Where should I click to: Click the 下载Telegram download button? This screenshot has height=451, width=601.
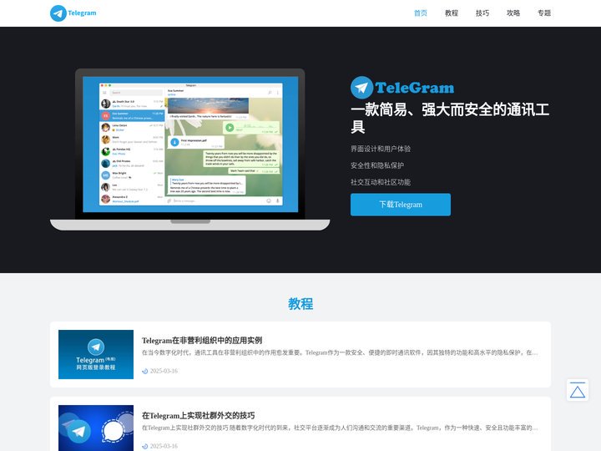[401, 205]
